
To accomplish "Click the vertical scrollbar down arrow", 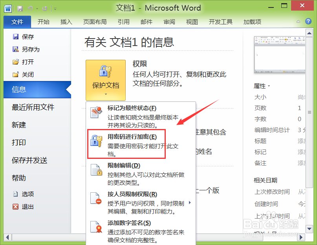I will [309, 229].
